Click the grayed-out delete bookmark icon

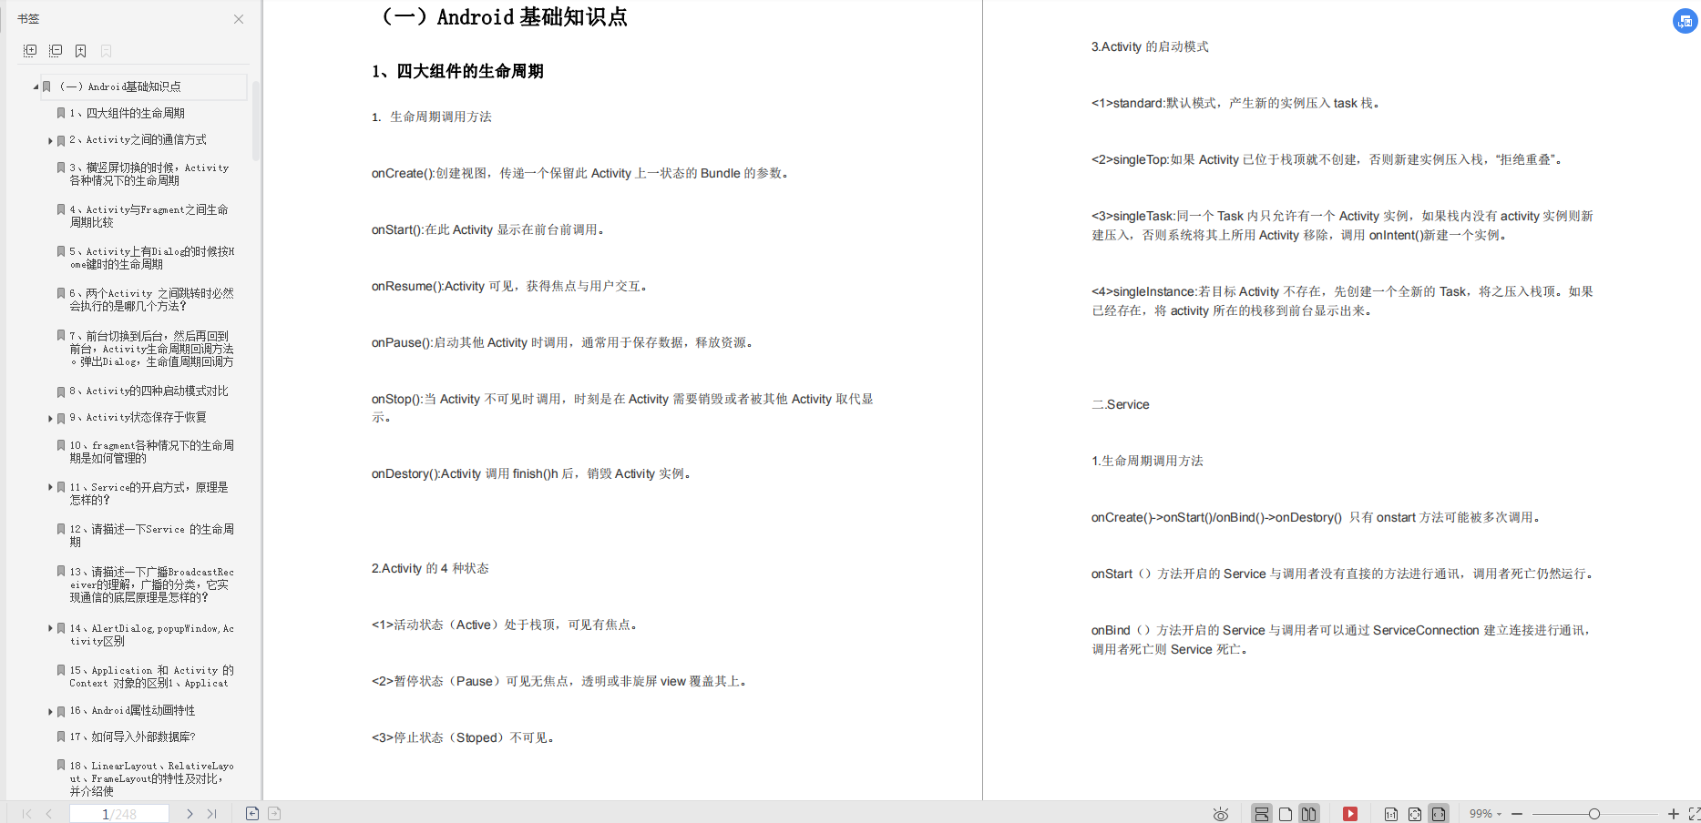tap(106, 51)
